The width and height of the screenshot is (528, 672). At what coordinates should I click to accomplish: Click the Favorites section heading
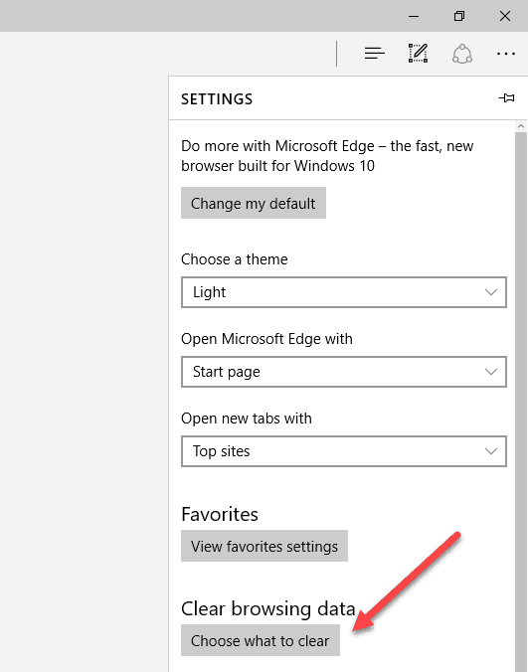coord(220,514)
